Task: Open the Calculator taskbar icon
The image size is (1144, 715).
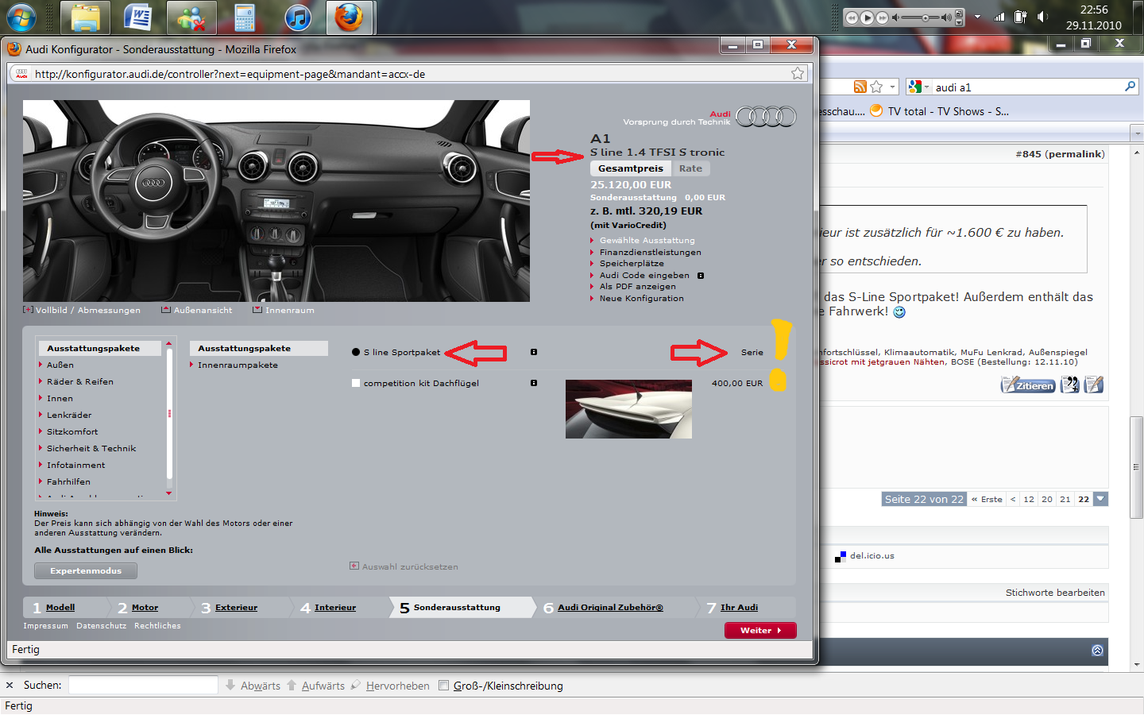Action: click(245, 17)
